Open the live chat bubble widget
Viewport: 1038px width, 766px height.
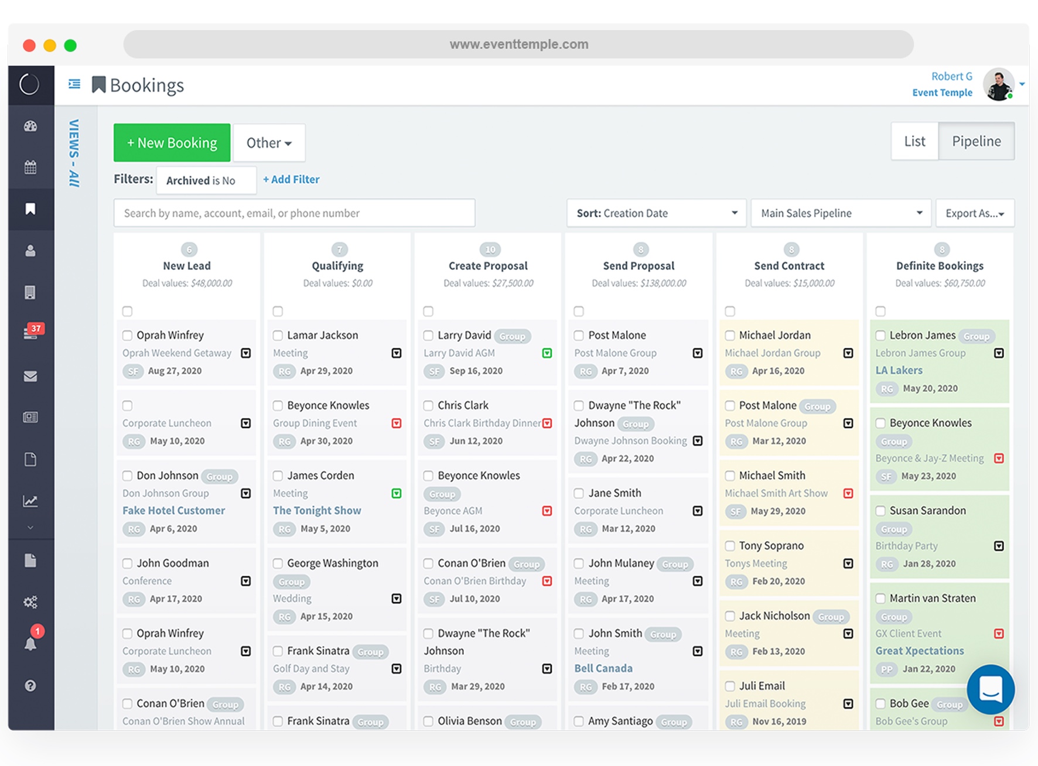(991, 689)
